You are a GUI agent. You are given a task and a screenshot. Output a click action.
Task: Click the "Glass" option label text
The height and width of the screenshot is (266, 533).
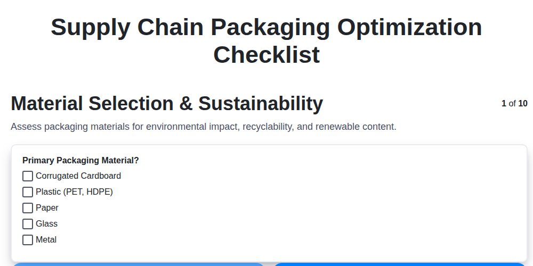coord(46,224)
